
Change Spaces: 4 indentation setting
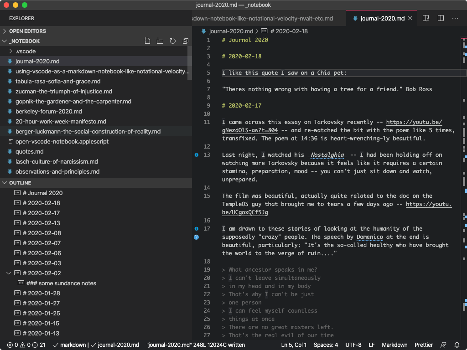[326, 345]
